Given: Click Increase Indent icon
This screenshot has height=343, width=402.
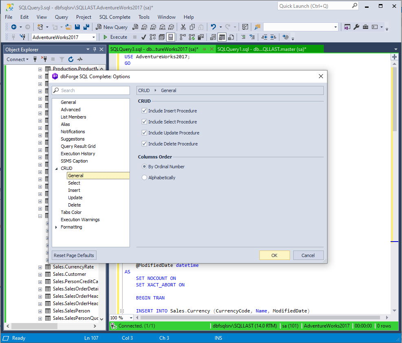Looking at the screenshot, I should (x=273, y=37).
